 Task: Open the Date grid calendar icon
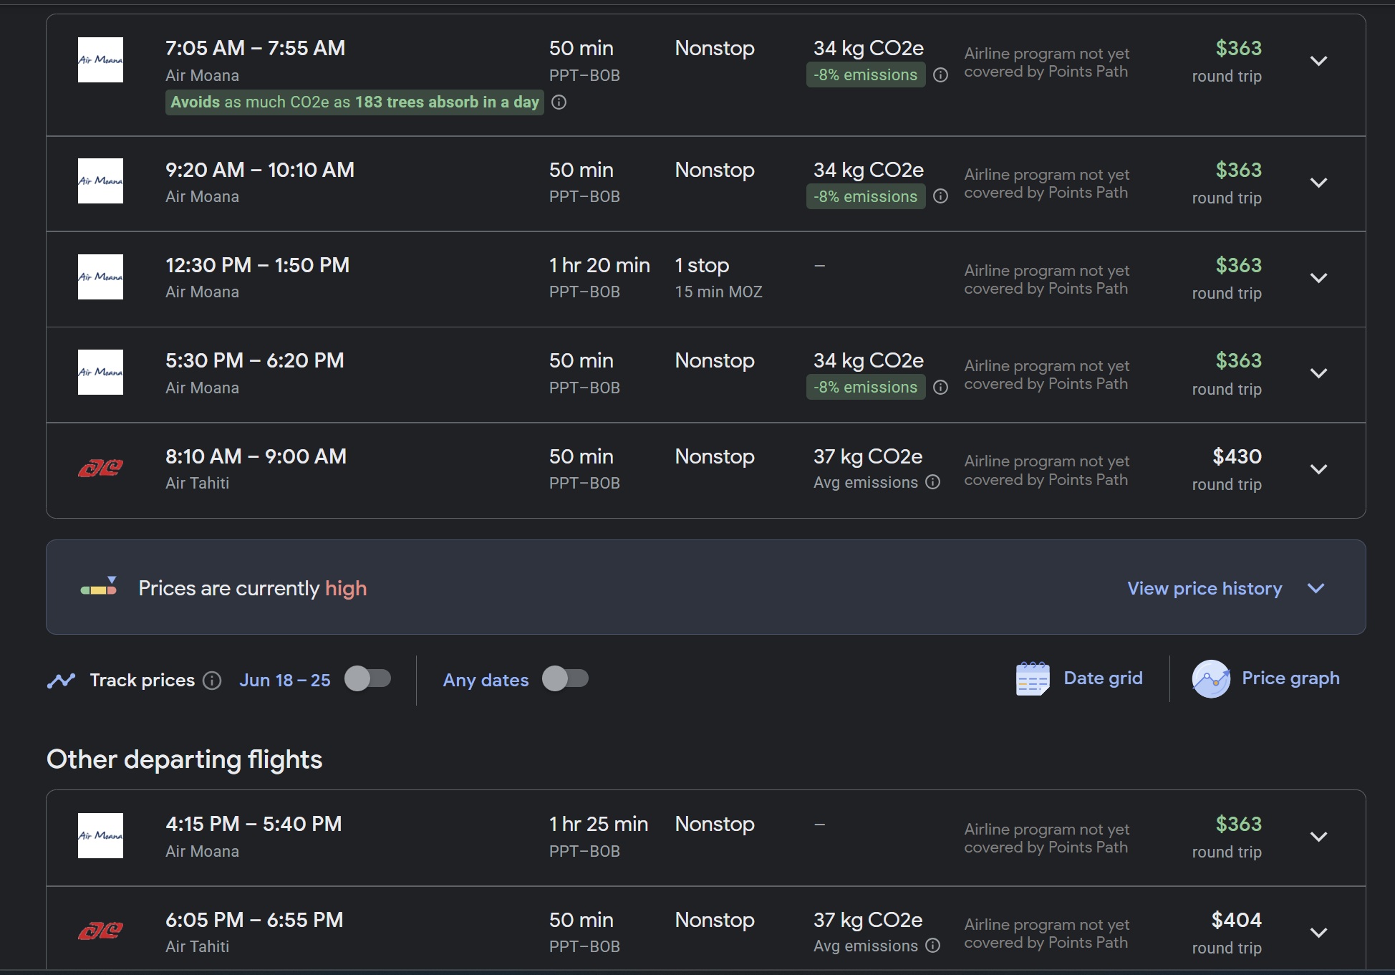pos(1033,678)
